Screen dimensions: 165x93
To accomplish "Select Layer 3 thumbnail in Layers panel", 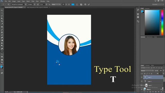I will [146, 85].
